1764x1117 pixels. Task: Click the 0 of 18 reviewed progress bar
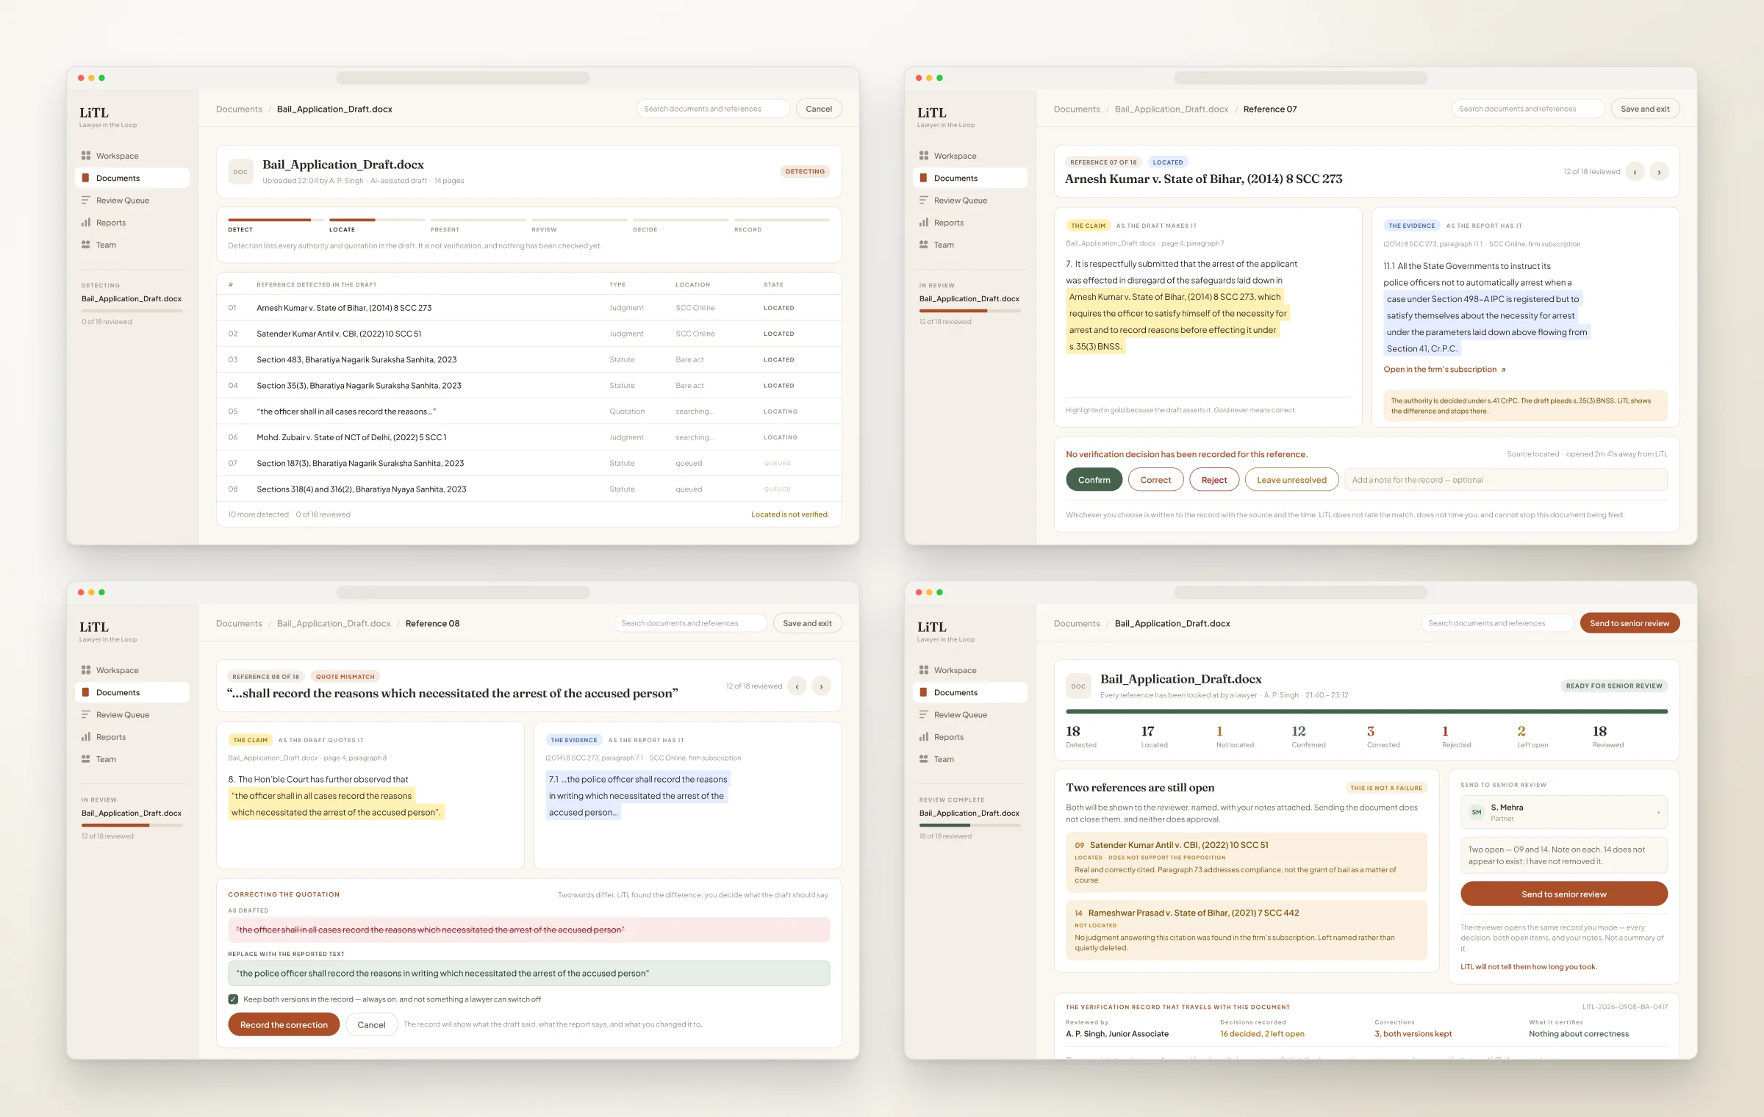click(x=132, y=311)
